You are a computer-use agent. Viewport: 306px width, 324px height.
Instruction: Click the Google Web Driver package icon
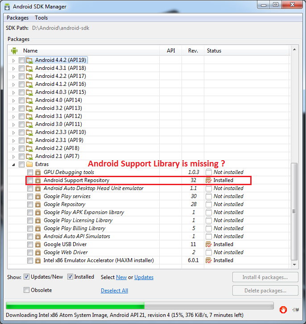click(x=37, y=252)
